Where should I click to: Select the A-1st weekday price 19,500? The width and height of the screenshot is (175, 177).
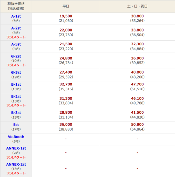pos(66,16)
